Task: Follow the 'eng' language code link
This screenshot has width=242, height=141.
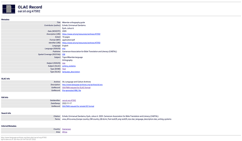Action: pos(64,49)
